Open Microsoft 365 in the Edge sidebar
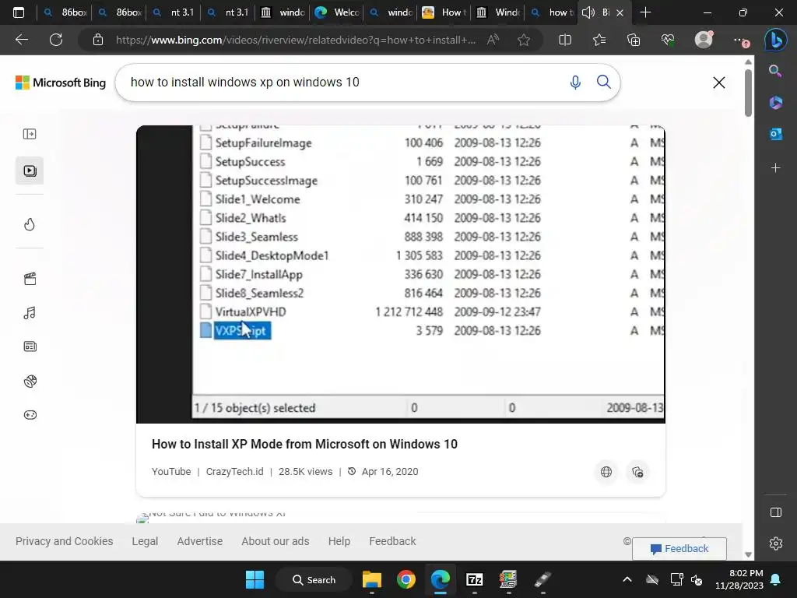797x598 pixels. pyautogui.click(x=775, y=102)
